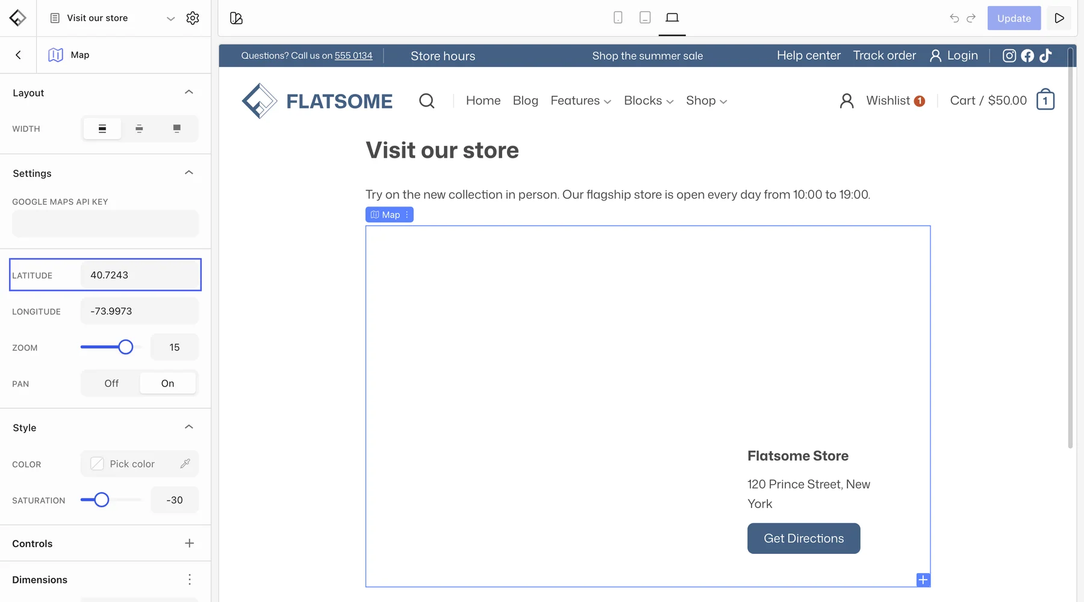
Task: Select full width layout option
Action: 102,128
